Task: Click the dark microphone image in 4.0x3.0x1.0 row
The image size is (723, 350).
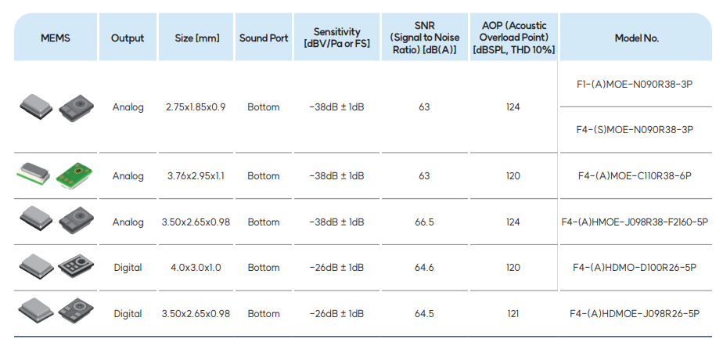Action: tap(74, 267)
